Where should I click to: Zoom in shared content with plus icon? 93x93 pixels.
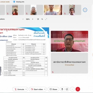[33, 19]
